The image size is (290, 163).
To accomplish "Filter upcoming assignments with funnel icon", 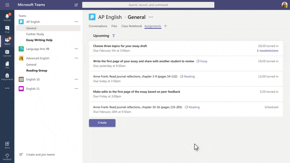I will [x=114, y=36].
